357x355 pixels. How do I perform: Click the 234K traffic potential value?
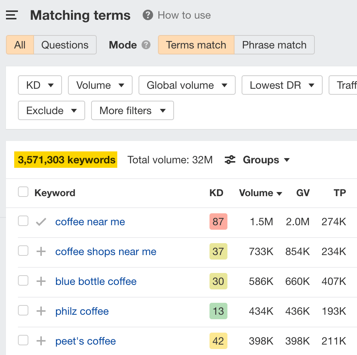click(x=334, y=252)
